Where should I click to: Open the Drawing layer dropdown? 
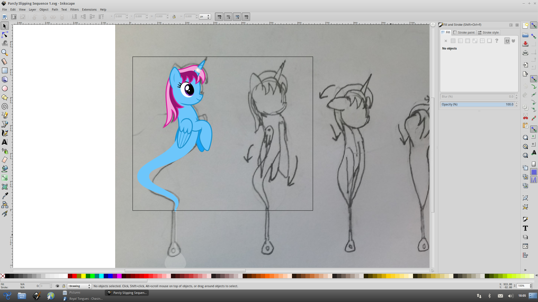click(79, 286)
